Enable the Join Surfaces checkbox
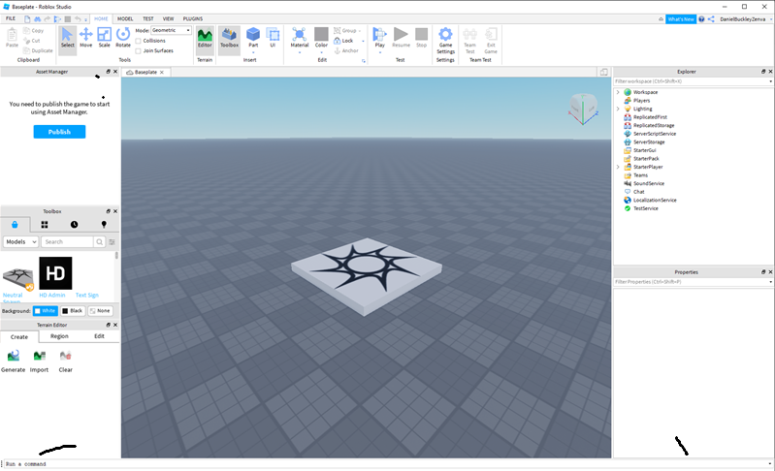Viewport: 775px width, 471px height. tap(139, 50)
